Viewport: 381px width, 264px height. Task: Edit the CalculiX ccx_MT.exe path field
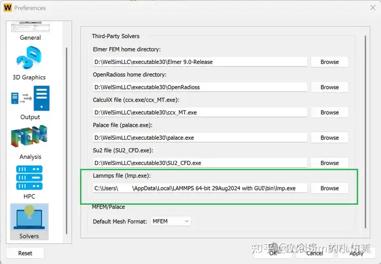click(199, 113)
